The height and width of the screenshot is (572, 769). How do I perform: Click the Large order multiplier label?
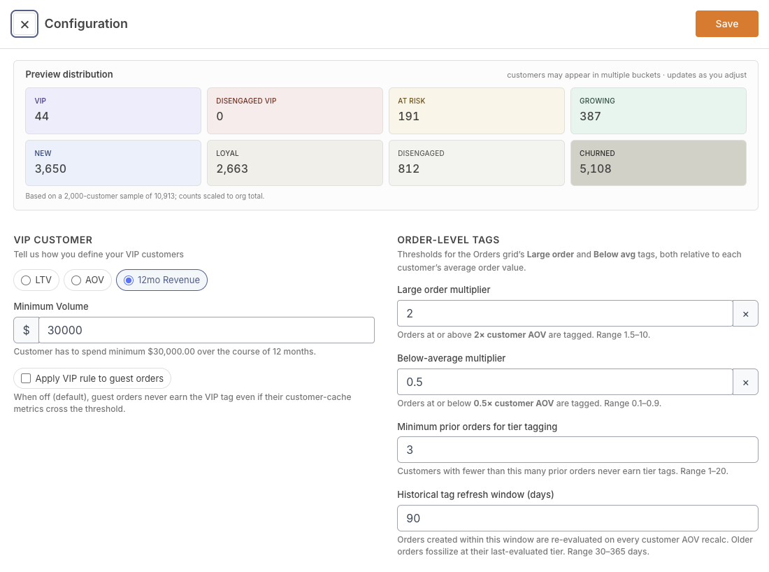tap(444, 290)
